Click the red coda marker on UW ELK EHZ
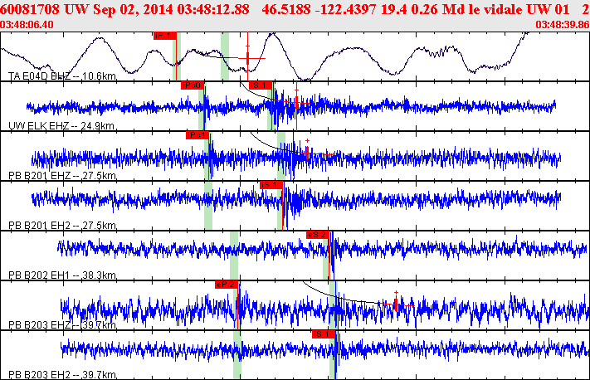Screen dimensions: 590x380 click(x=296, y=102)
